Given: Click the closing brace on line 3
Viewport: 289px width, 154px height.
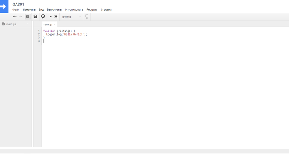Looking at the screenshot, I should click(44, 38).
